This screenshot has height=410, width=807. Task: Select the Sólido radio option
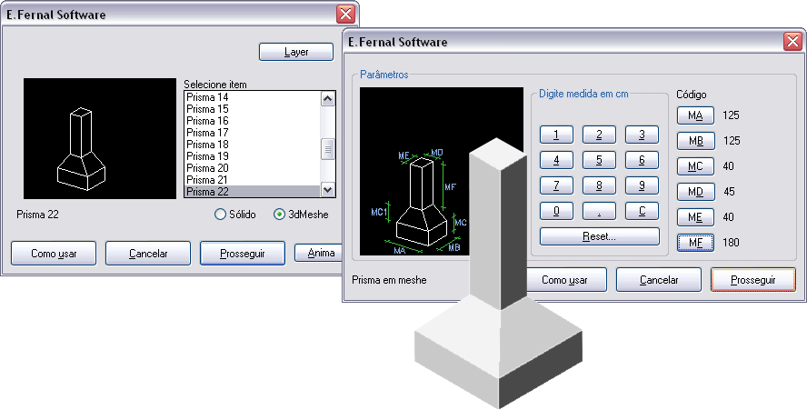[x=219, y=215]
